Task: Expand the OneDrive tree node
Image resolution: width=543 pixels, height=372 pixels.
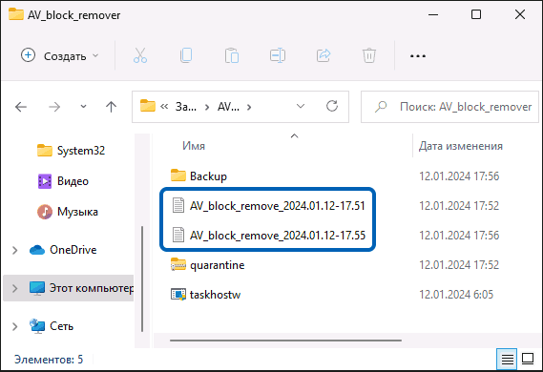Action: 15,250
